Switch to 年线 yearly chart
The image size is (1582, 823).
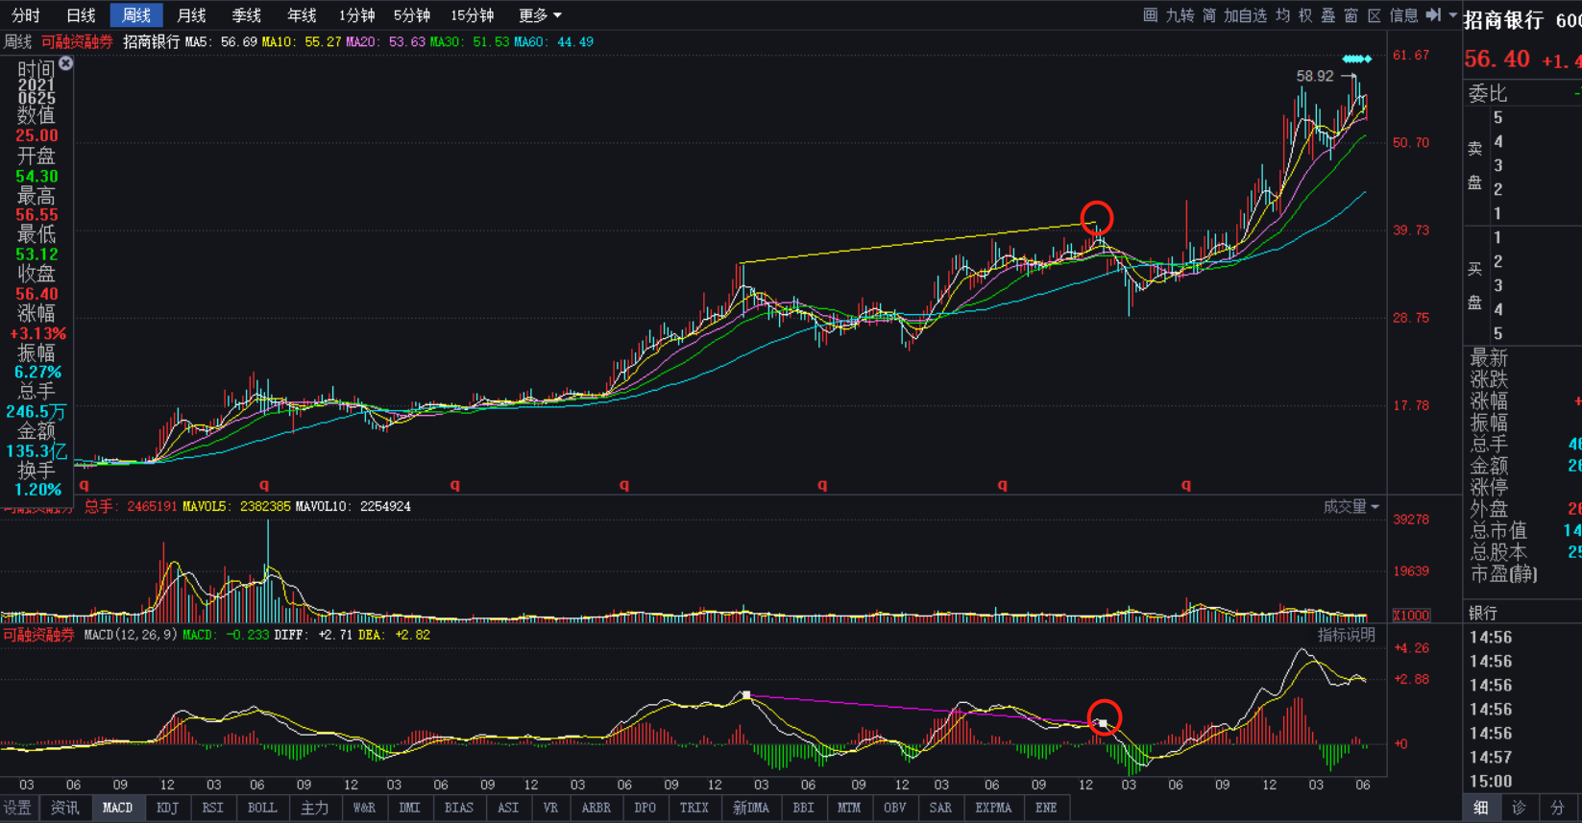click(x=302, y=15)
